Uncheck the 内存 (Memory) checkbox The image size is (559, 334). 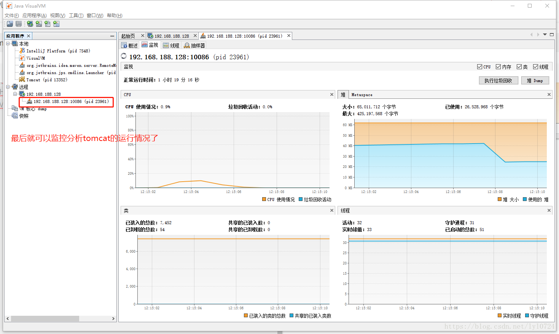tap(498, 67)
